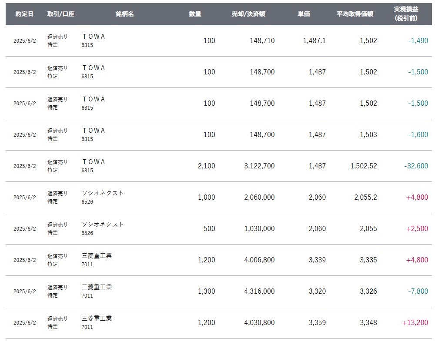The width and height of the screenshot is (438, 342).
Task: Click 2,060 unit price in the 1,030,000 row
Action: (317, 228)
